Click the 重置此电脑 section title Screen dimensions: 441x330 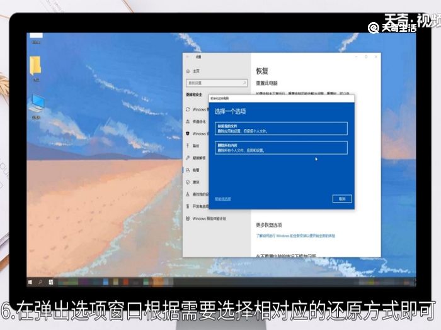(x=266, y=83)
